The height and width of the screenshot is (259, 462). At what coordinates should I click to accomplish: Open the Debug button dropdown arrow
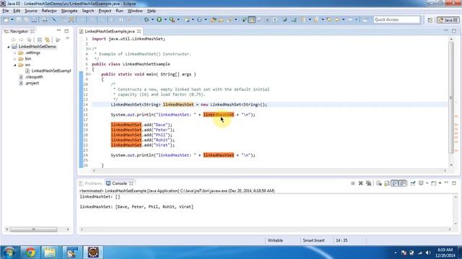(152, 19)
